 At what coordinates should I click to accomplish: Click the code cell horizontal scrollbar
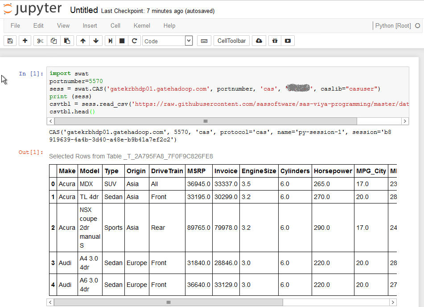(206, 121)
